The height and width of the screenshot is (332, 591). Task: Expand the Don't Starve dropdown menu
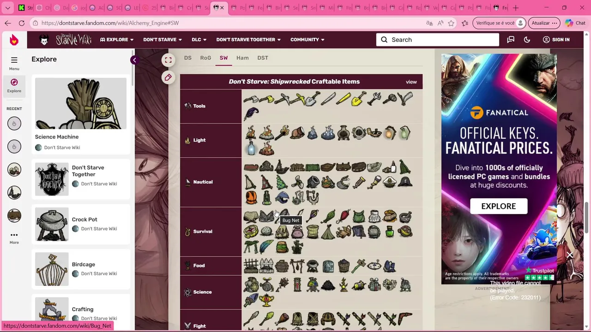163,40
